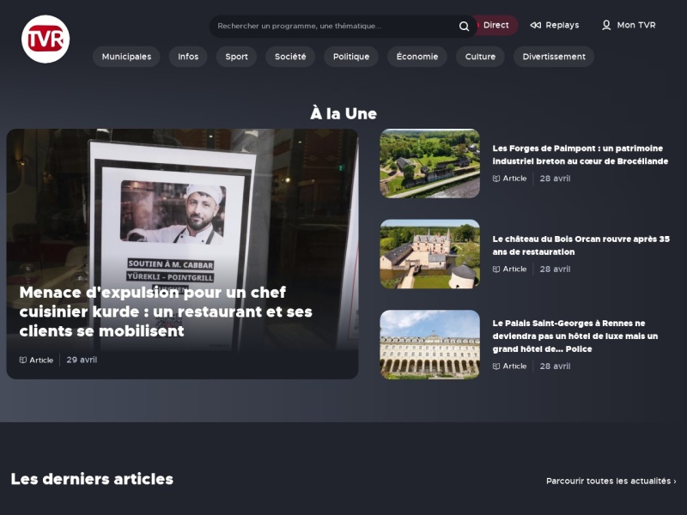
Task: Click the À la Une heading
Action: click(x=343, y=114)
